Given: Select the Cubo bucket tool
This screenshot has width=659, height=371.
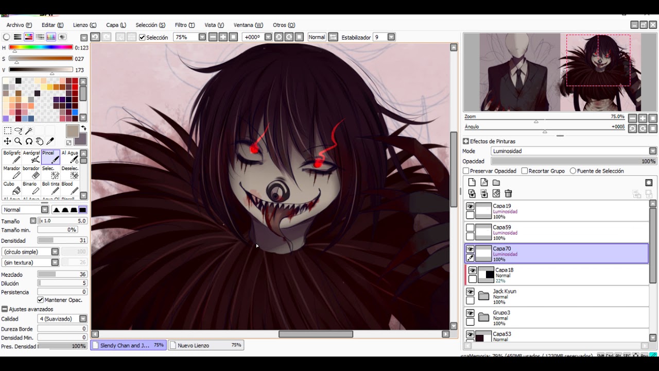Looking at the screenshot, I should tap(12, 188).
